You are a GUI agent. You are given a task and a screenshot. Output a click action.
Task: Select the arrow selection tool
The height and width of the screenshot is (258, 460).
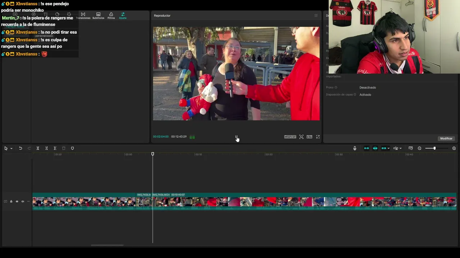coord(6,148)
